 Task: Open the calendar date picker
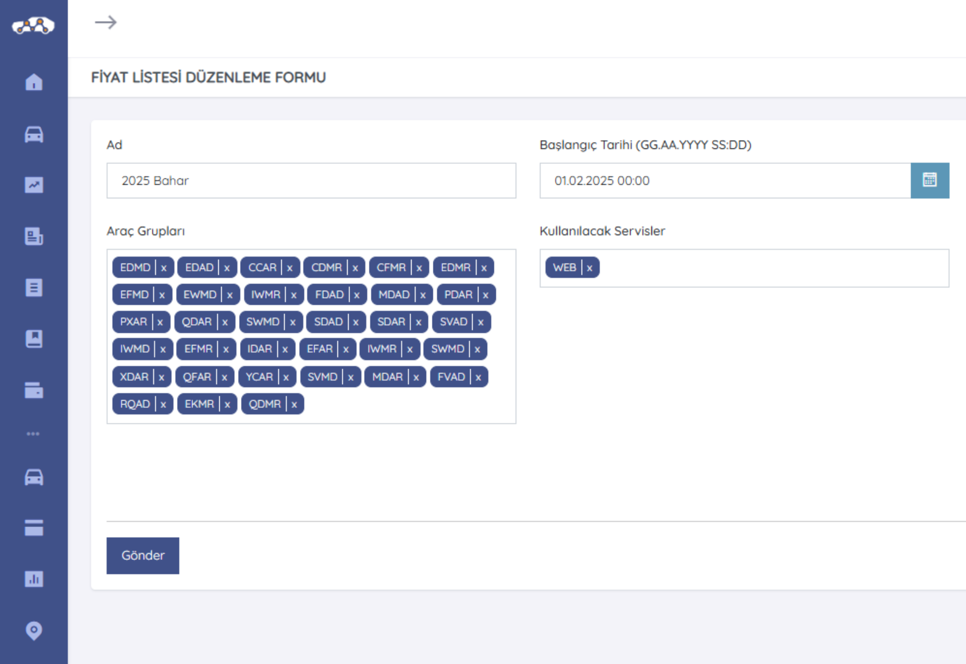point(929,181)
